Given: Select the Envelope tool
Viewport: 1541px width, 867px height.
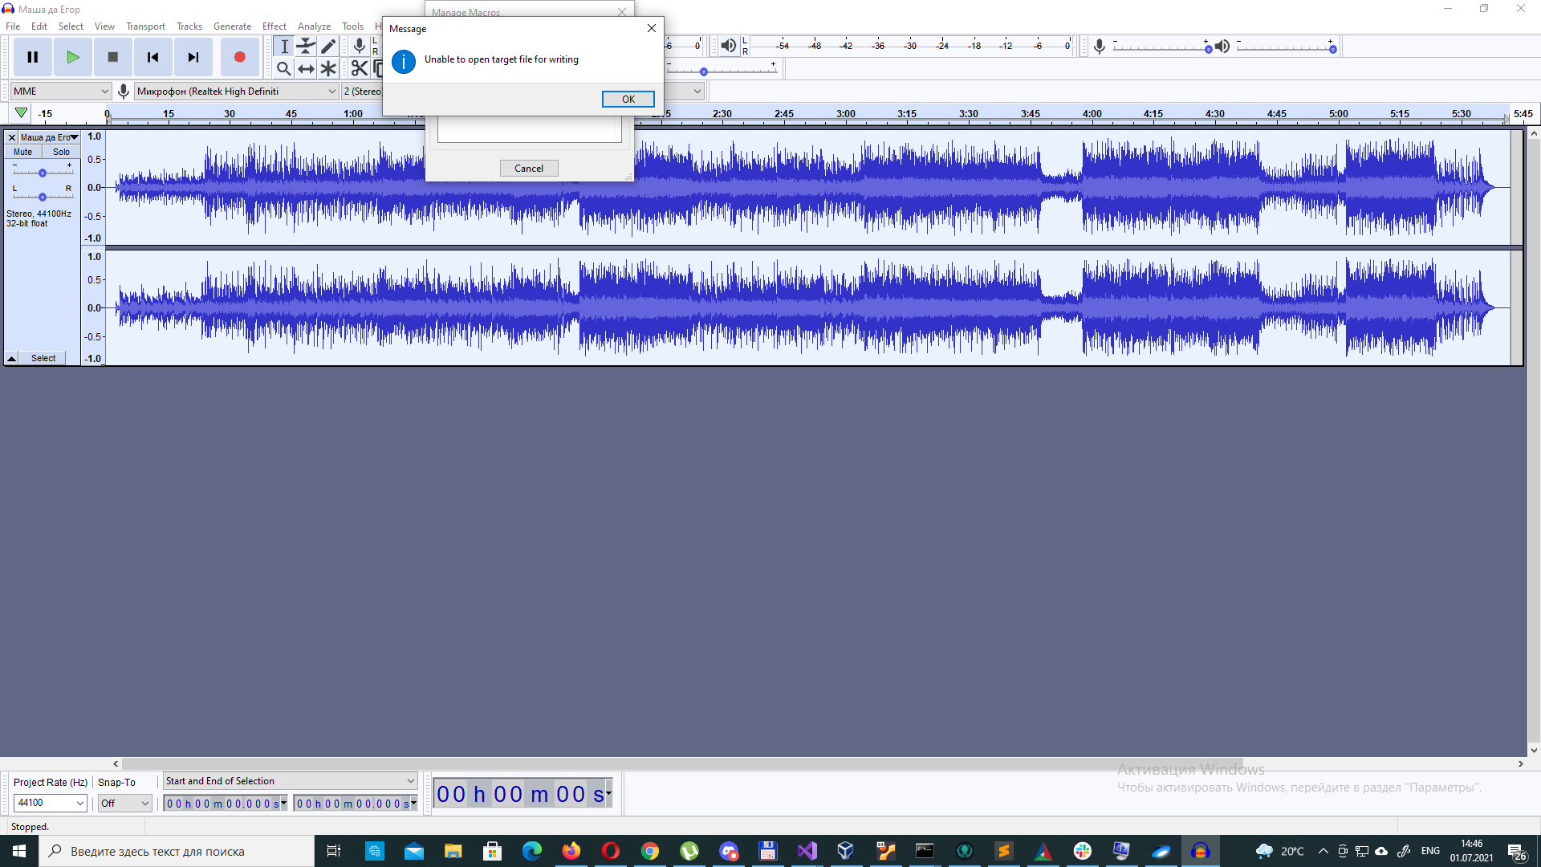Looking at the screenshot, I should coord(306,46).
